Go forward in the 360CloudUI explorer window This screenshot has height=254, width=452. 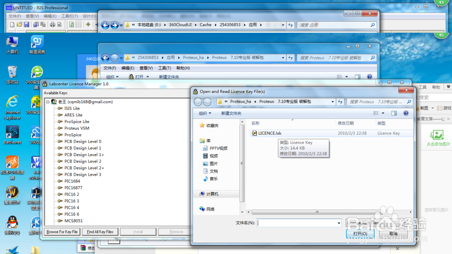(x=114, y=25)
